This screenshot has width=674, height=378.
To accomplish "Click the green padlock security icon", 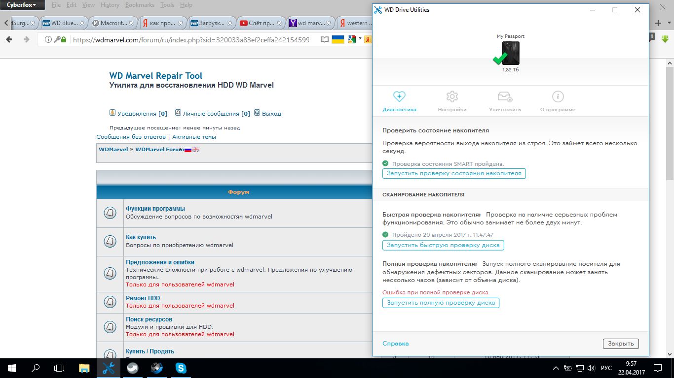I will pyautogui.click(x=63, y=39).
